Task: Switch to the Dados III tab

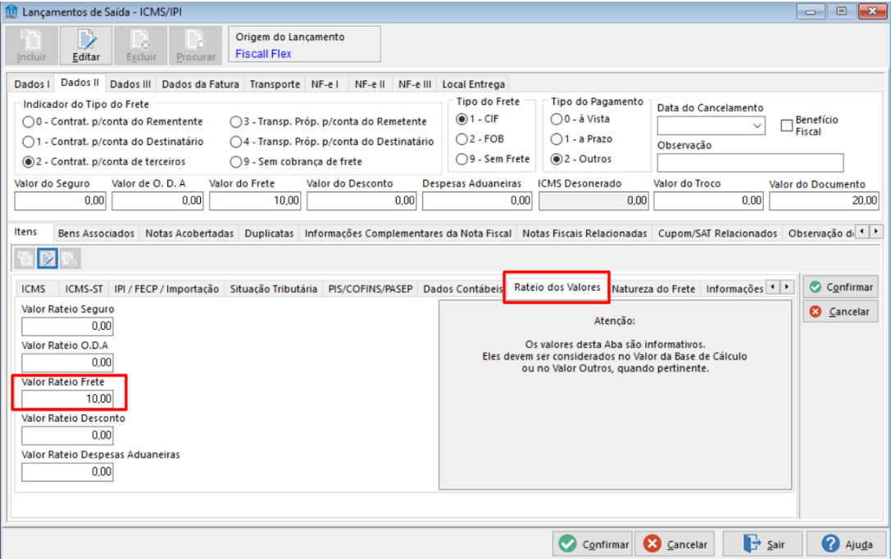Action: (x=130, y=84)
